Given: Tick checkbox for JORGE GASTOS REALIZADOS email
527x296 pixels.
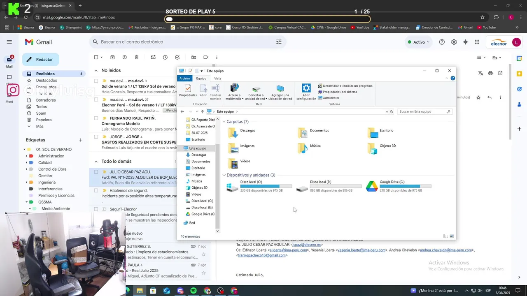Looking at the screenshot, I should tap(96, 136).
